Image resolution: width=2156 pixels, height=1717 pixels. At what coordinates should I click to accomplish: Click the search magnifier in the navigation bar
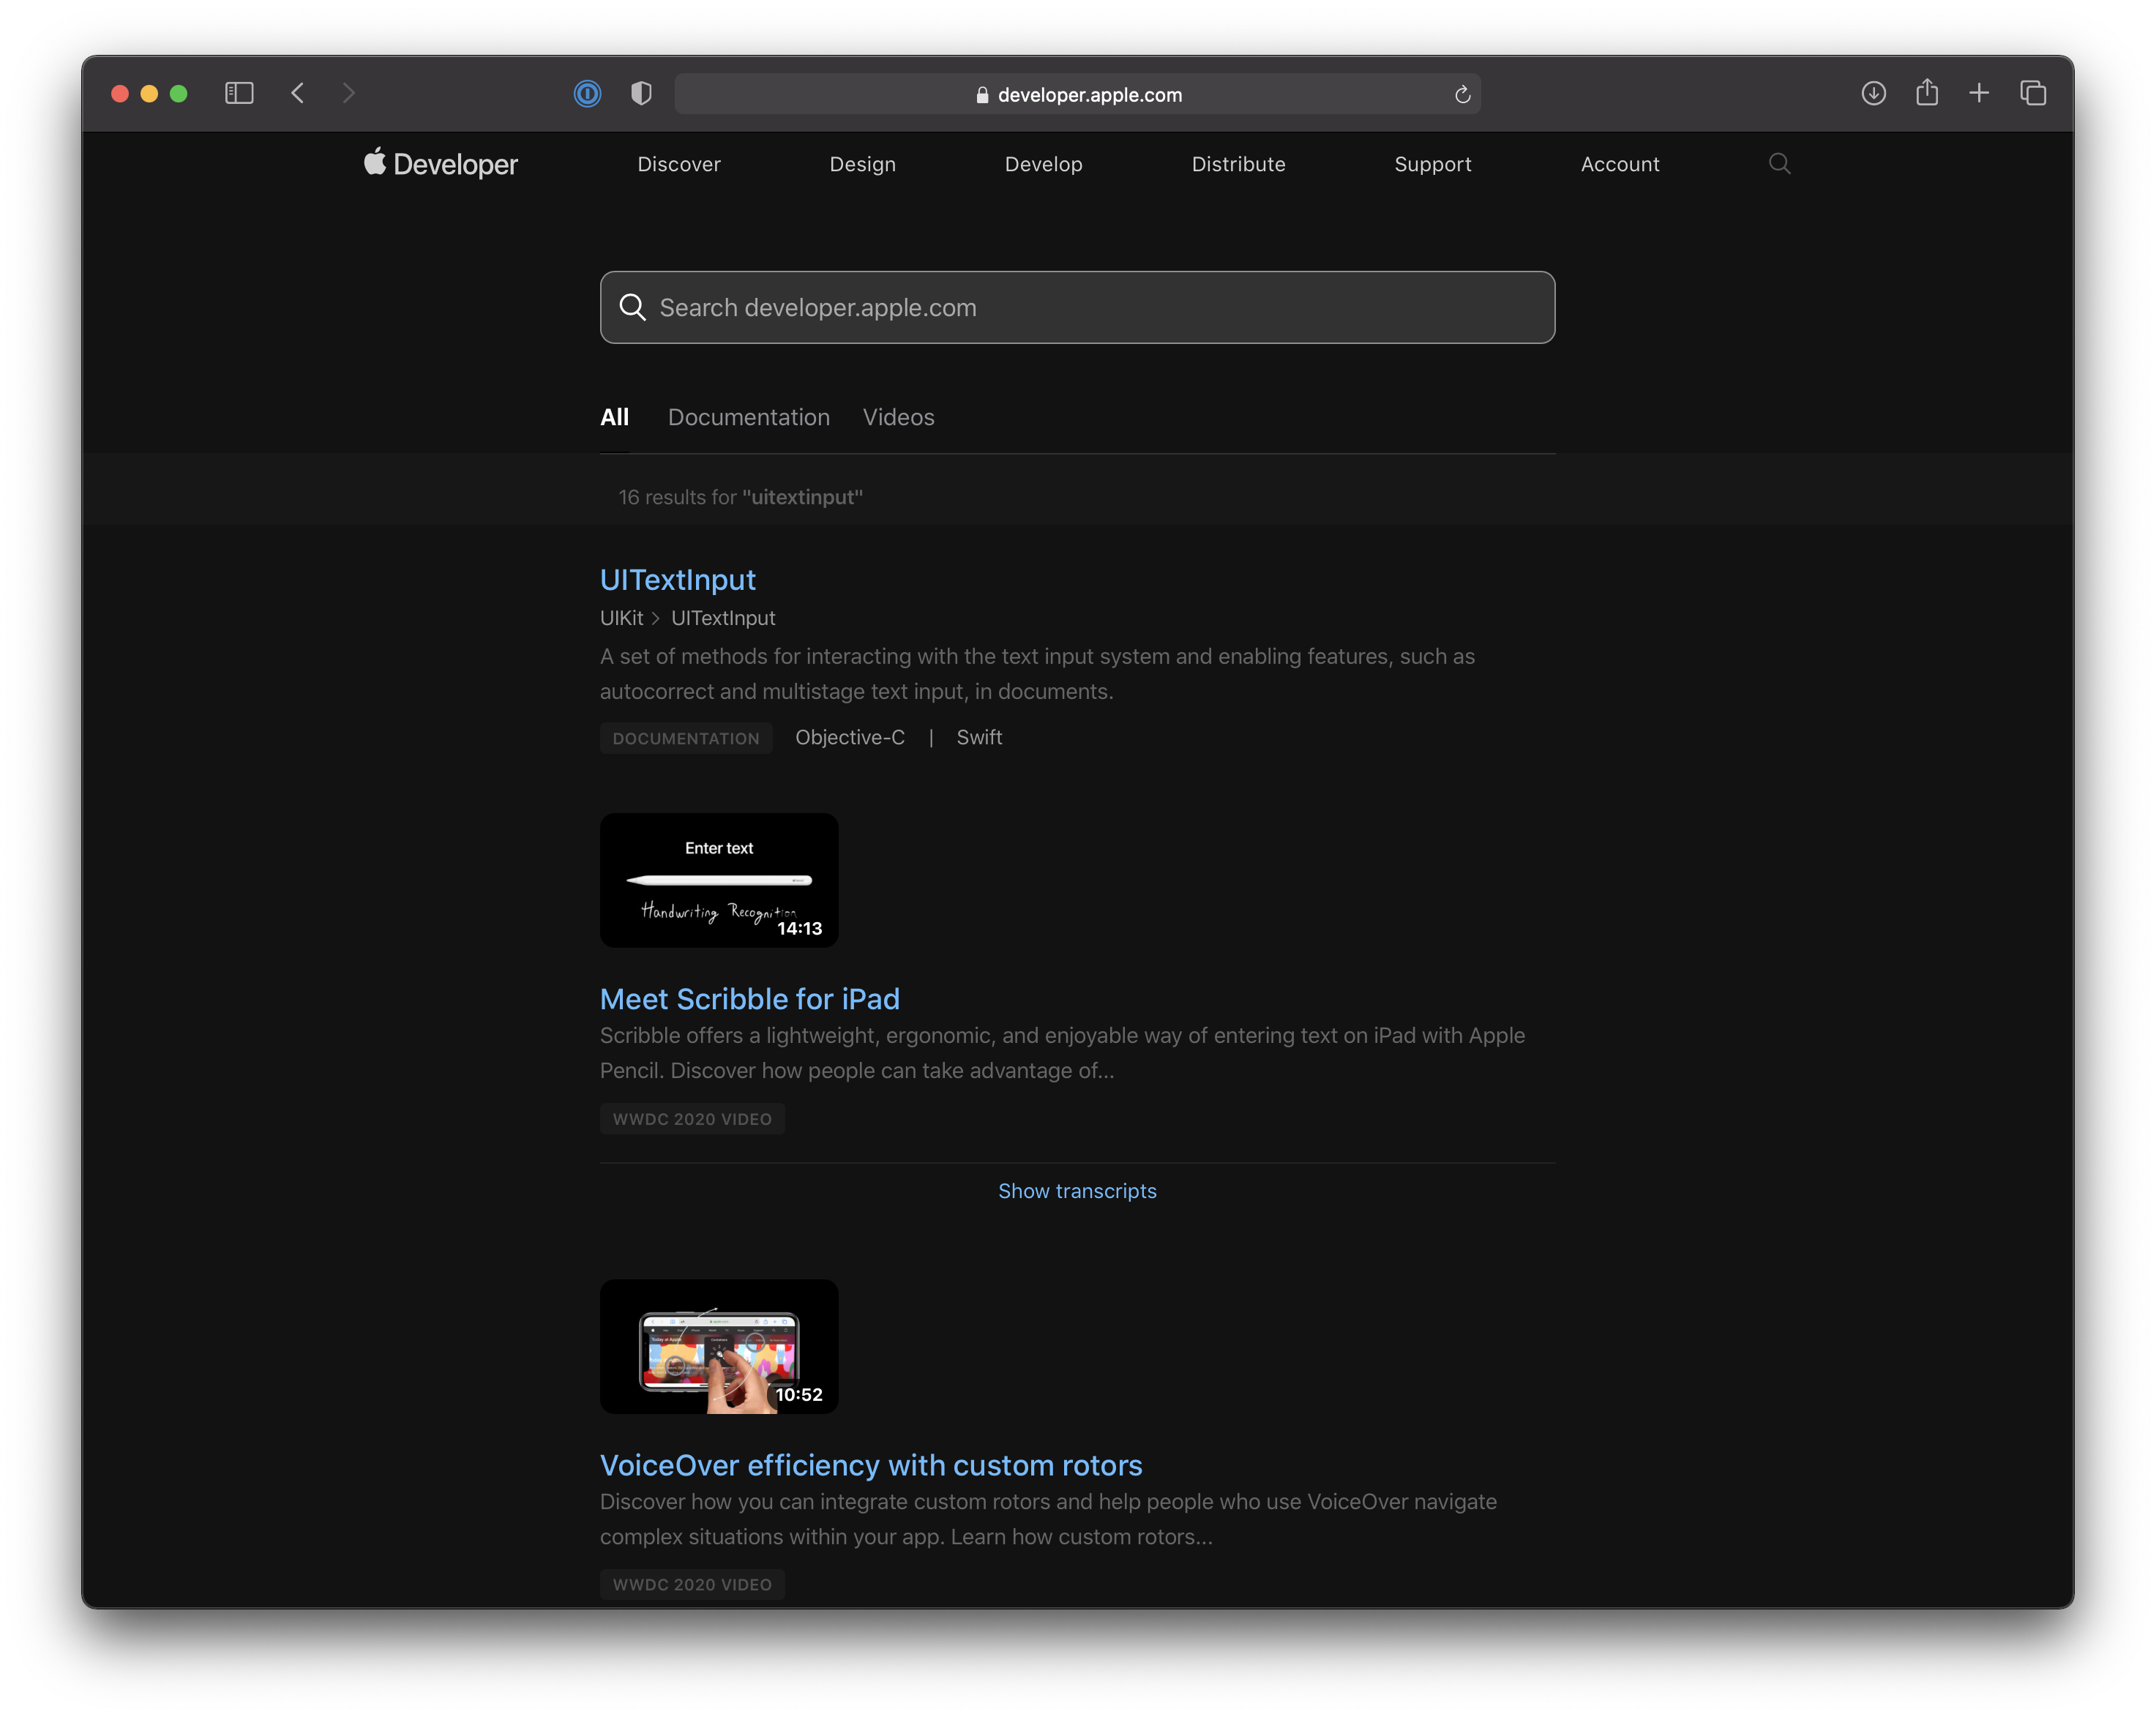1779,164
